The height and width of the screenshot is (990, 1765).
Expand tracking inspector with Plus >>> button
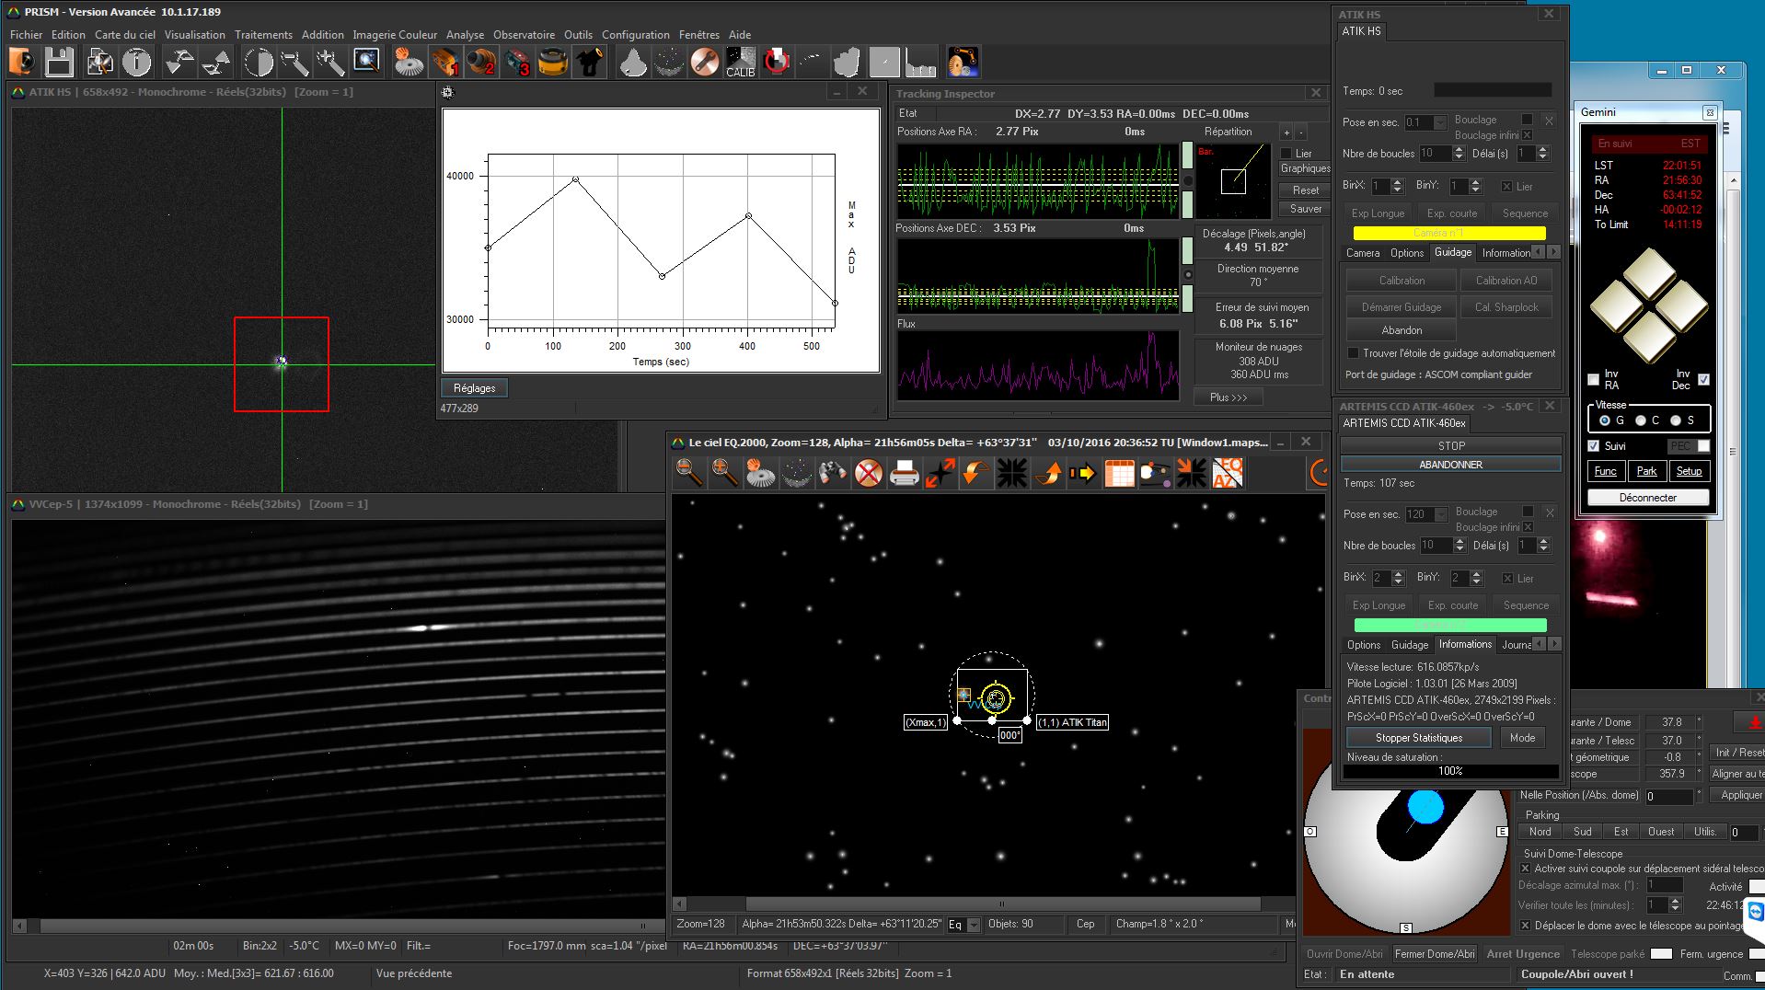(1228, 397)
